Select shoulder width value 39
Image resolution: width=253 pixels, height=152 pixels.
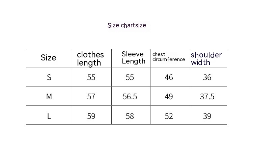[207, 116]
